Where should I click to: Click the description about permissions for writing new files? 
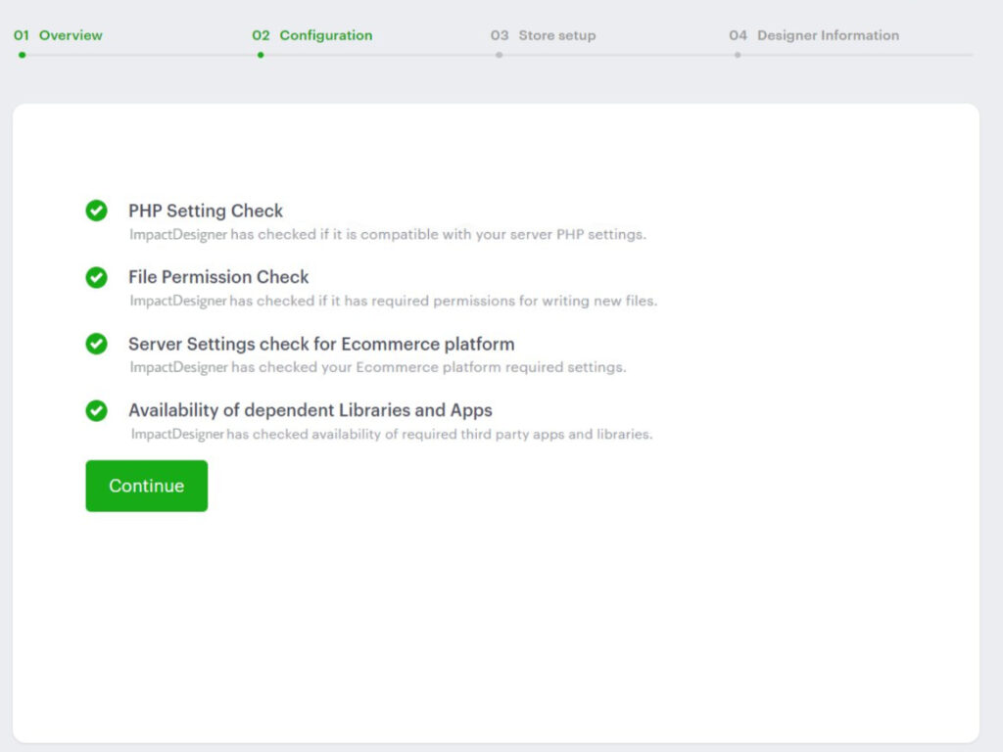point(393,302)
